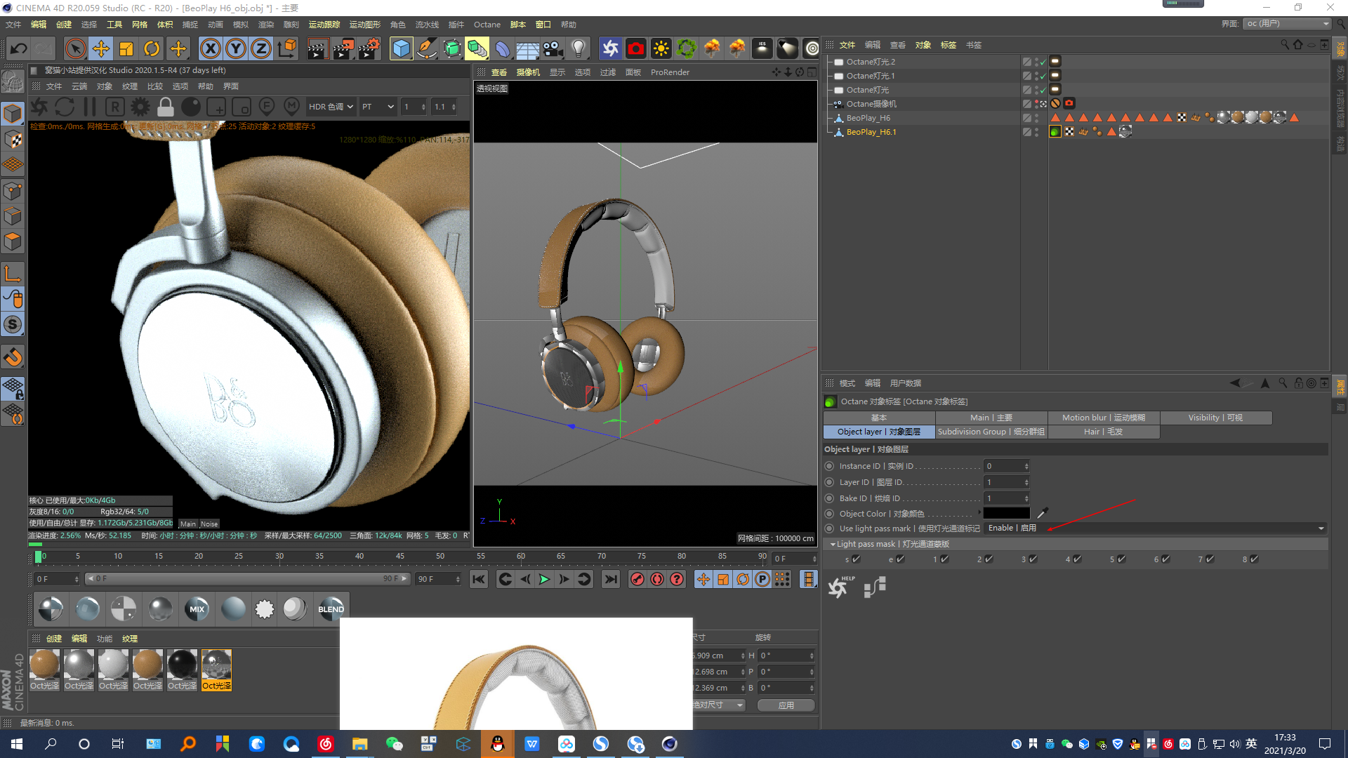1348x758 pixels.
Task: Uncheck light pass mask checkbox 3
Action: tap(1033, 559)
